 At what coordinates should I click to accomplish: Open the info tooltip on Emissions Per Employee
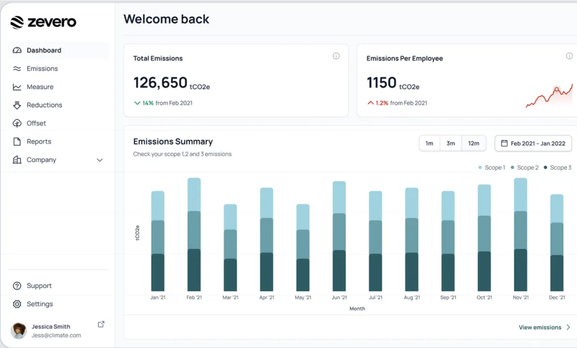click(x=569, y=56)
